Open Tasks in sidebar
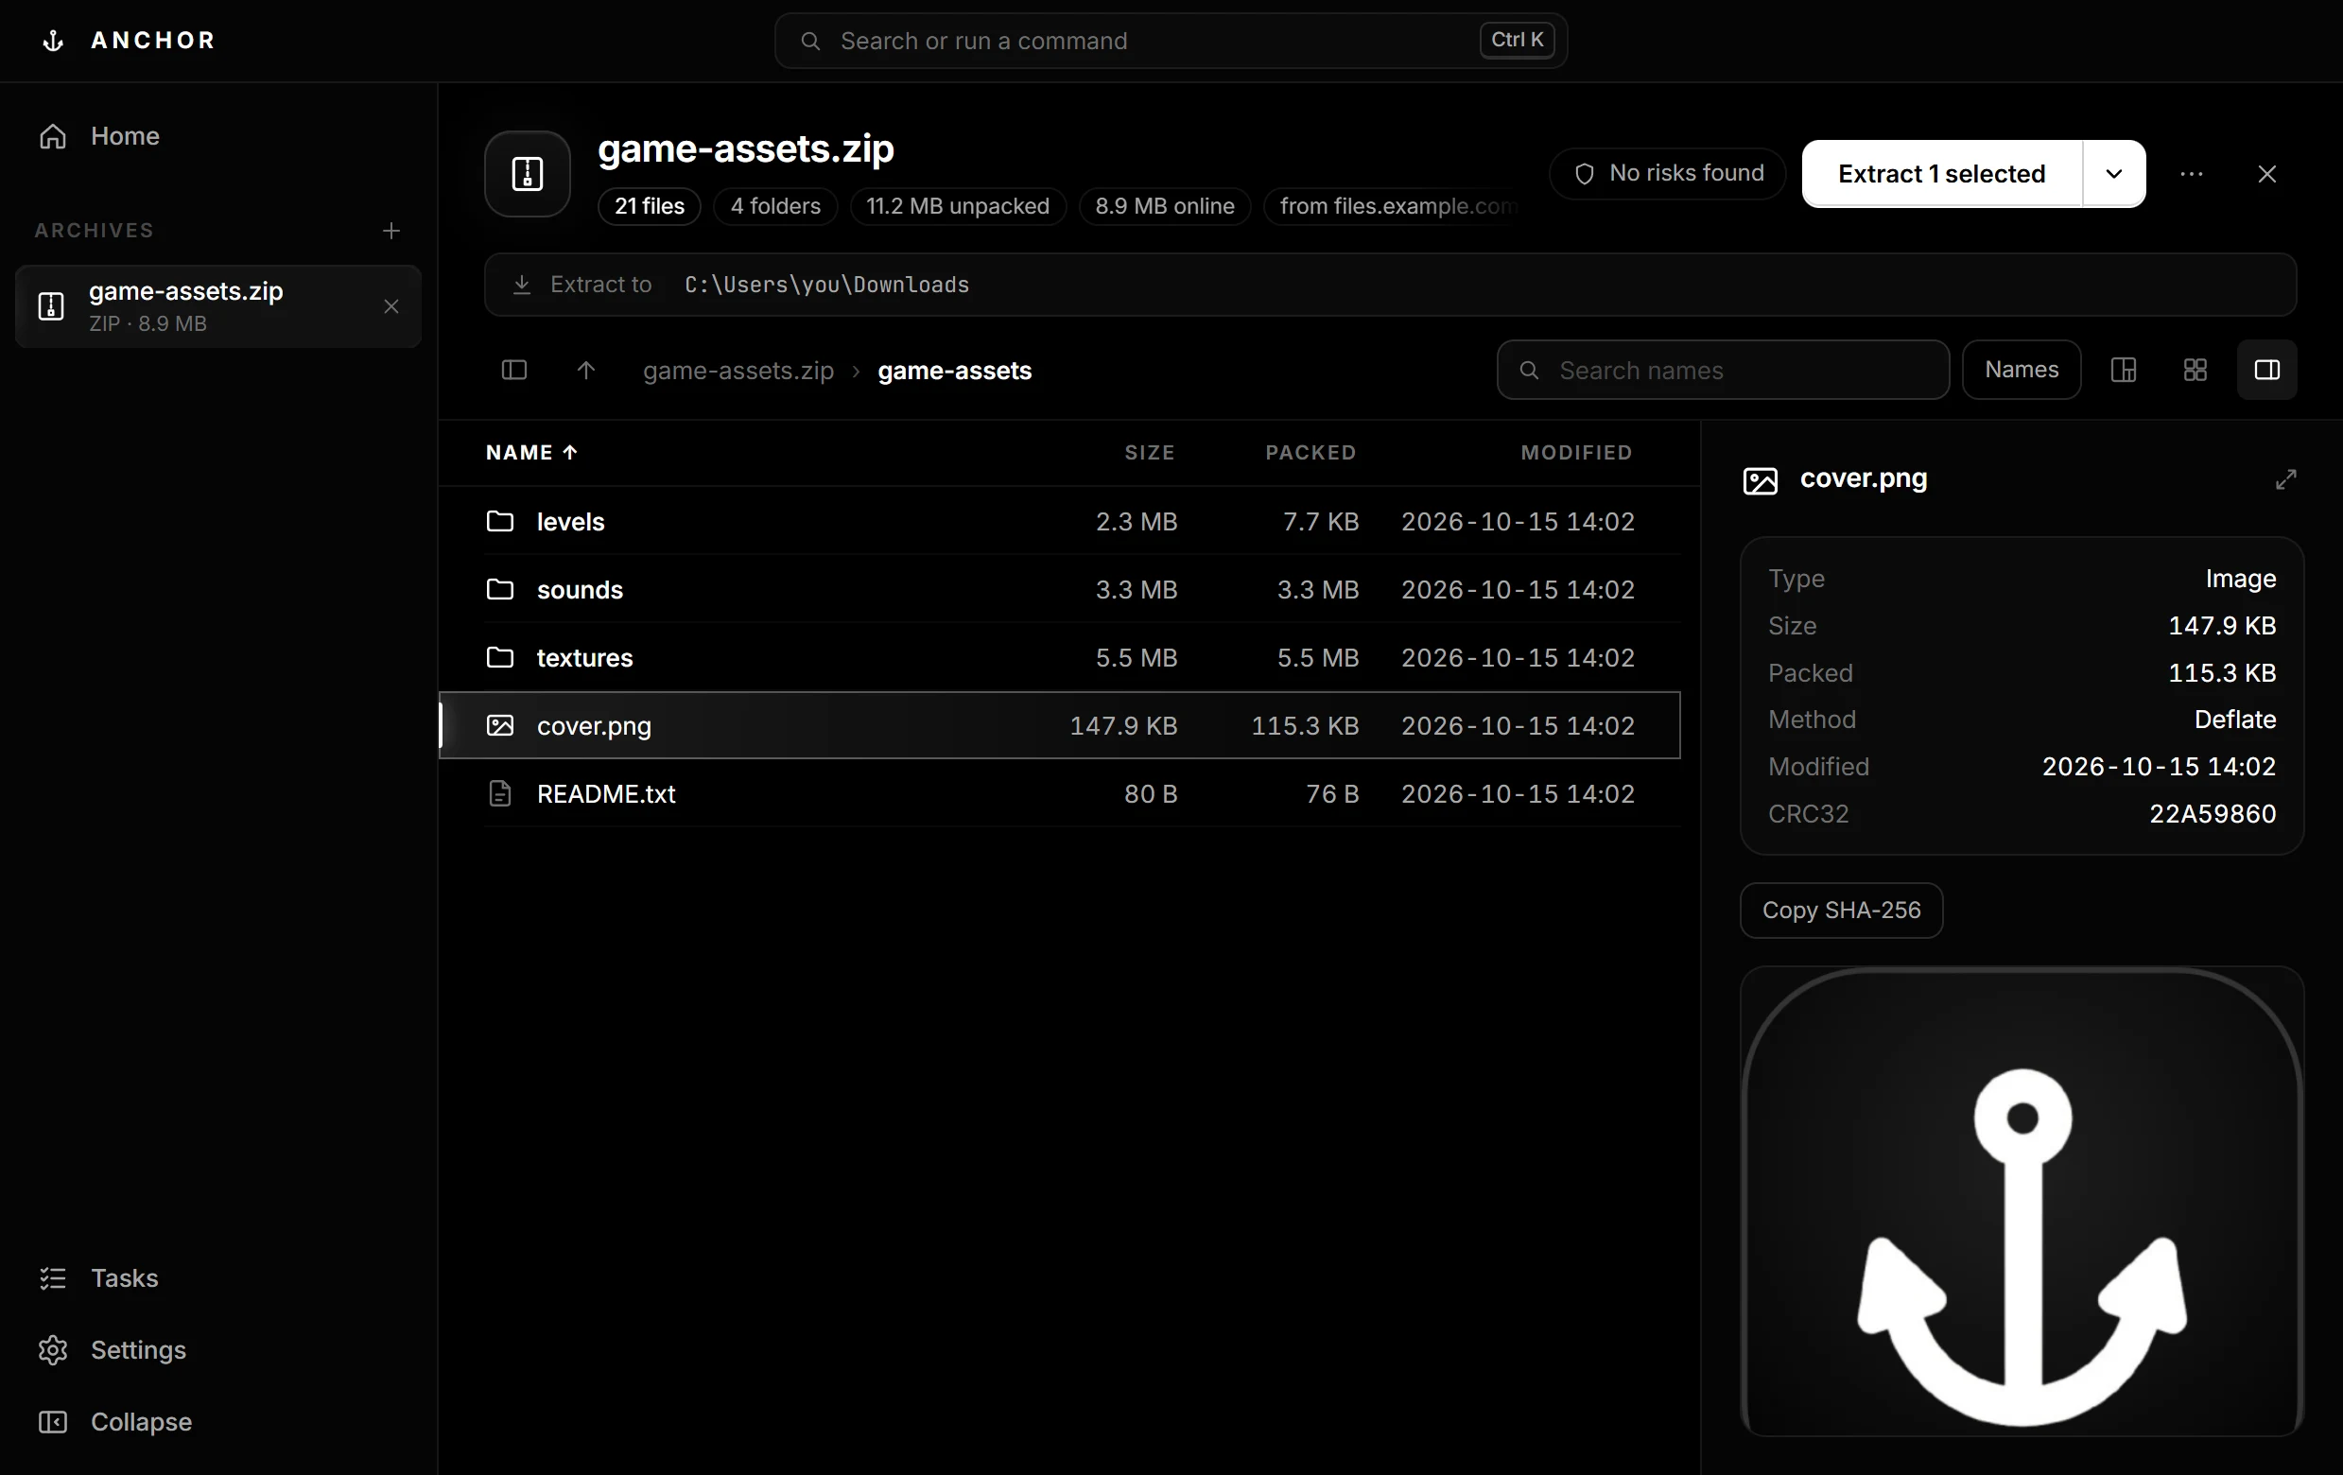This screenshot has width=2343, height=1475. click(218, 1278)
